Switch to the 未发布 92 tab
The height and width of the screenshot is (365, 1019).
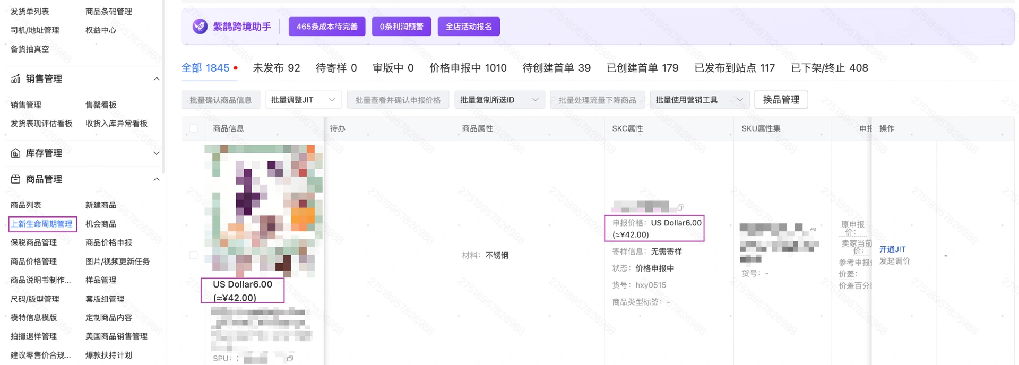coord(277,68)
